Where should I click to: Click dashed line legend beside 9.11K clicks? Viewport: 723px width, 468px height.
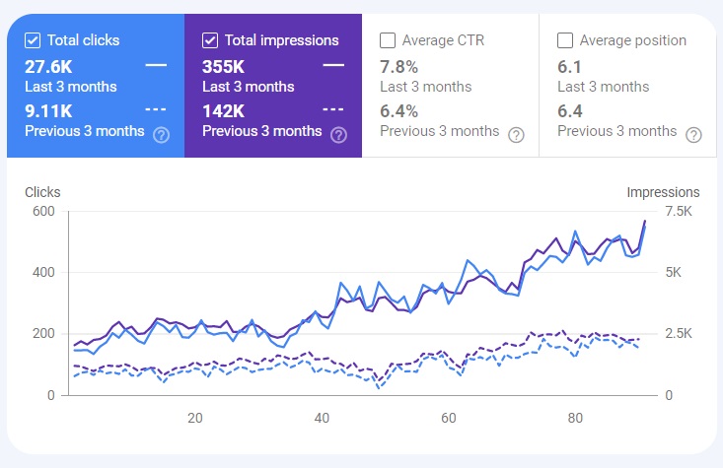tap(156, 109)
